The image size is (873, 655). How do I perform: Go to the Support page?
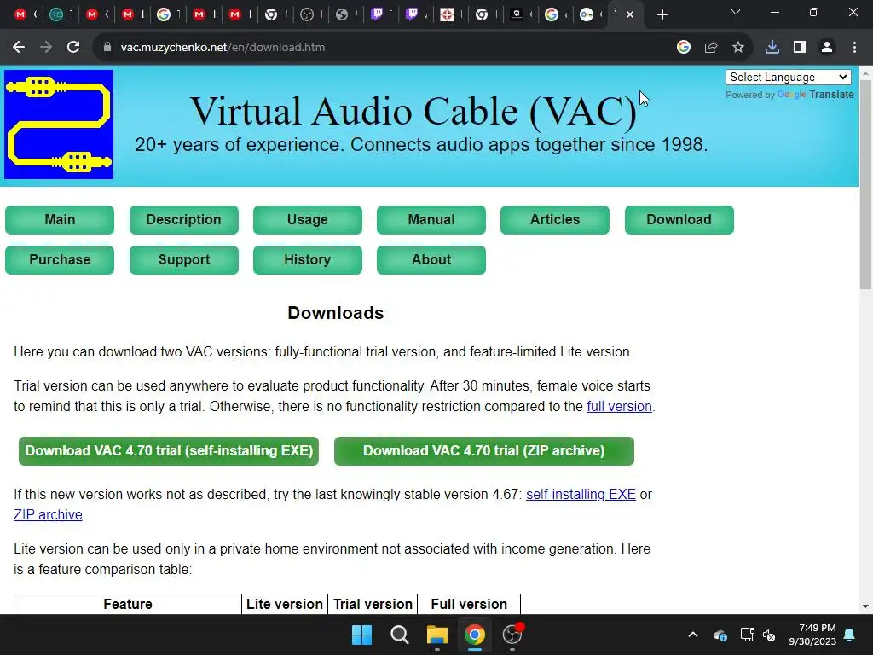tap(184, 259)
